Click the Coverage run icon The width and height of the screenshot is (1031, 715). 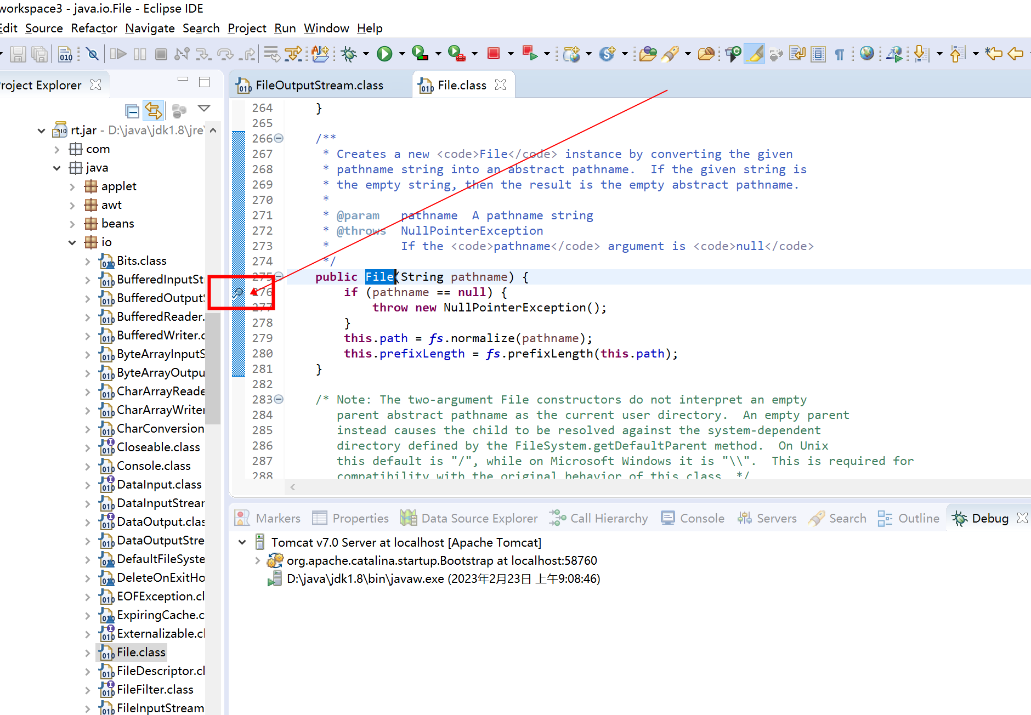point(420,53)
